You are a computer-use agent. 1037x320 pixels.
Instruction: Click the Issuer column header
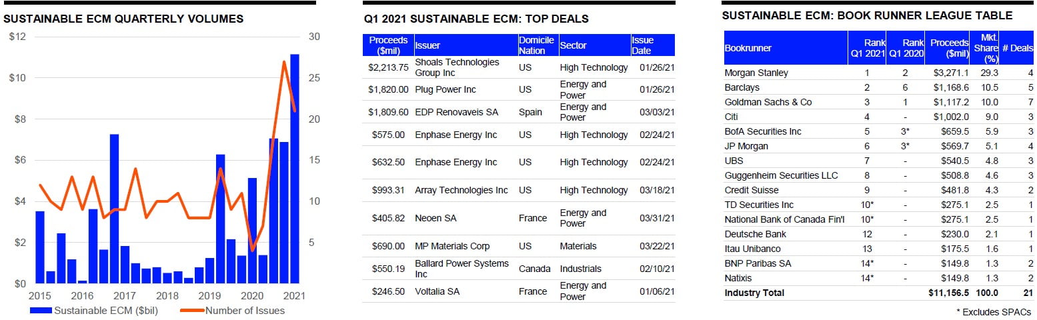pos(428,45)
